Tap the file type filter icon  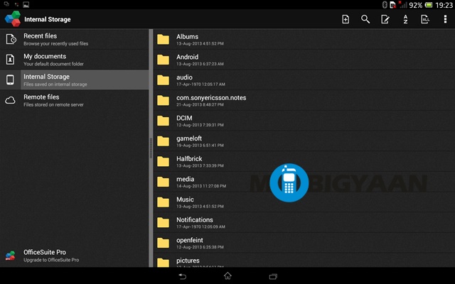point(425,19)
